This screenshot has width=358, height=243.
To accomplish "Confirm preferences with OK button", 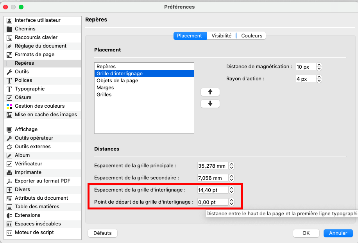I will pos(306,233).
